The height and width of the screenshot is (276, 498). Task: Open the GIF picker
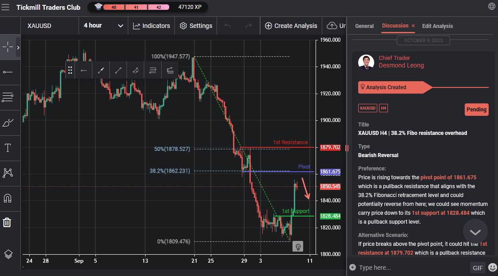(477, 268)
